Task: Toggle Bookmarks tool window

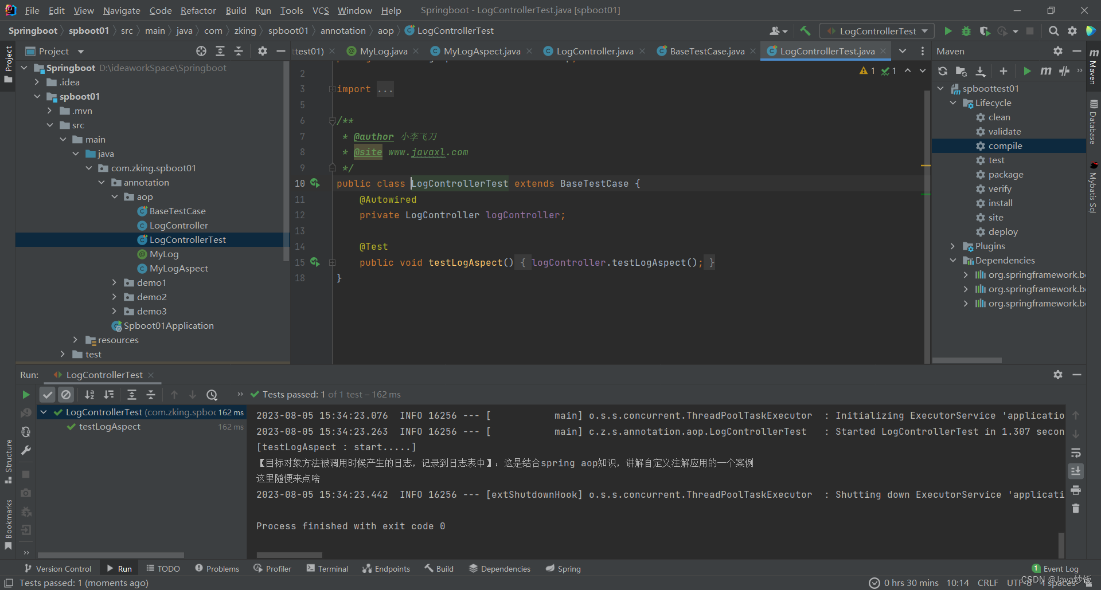Action: tap(8, 524)
